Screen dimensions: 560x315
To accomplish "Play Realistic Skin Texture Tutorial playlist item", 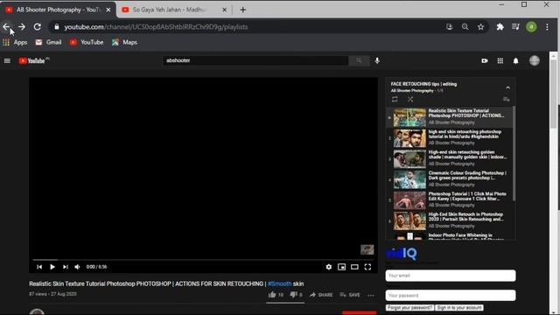I will [450, 117].
